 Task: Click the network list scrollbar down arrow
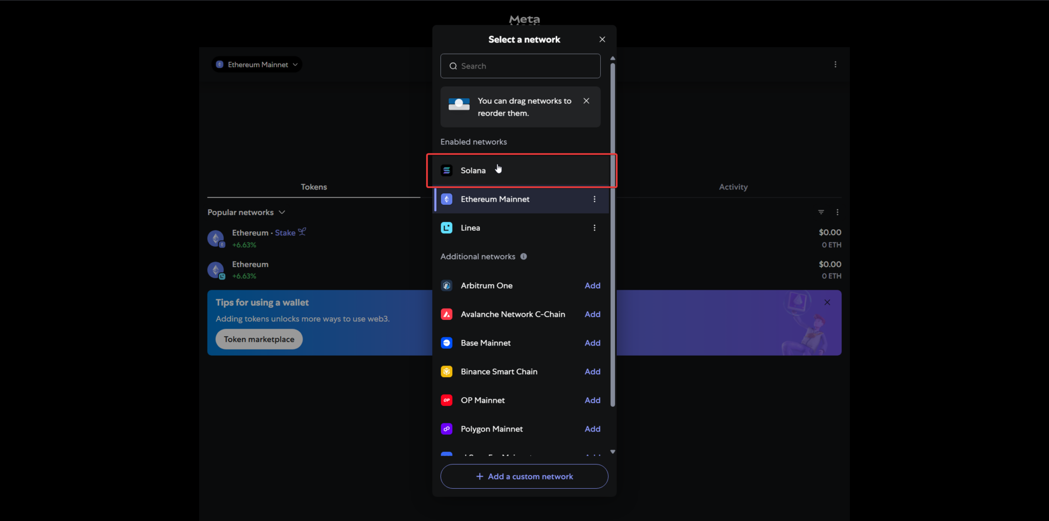pos(613,452)
